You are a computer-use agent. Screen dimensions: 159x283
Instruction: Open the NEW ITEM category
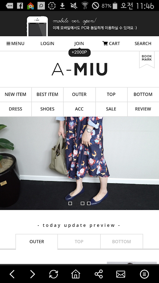click(x=16, y=94)
